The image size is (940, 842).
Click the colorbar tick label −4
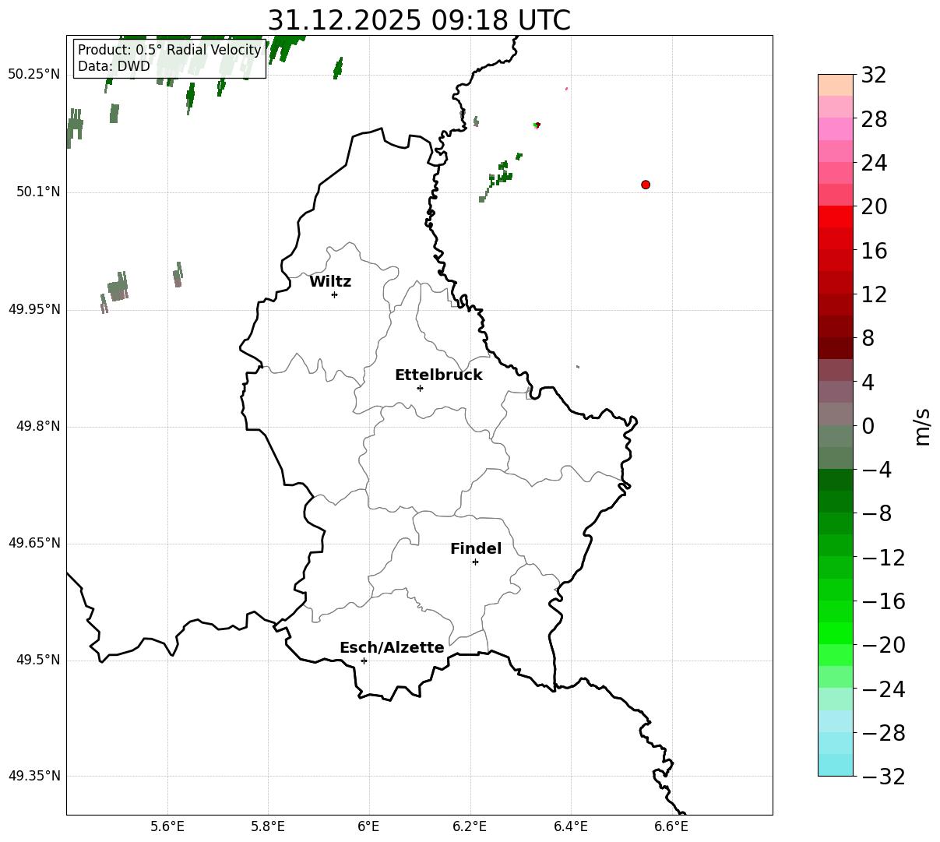(x=876, y=470)
